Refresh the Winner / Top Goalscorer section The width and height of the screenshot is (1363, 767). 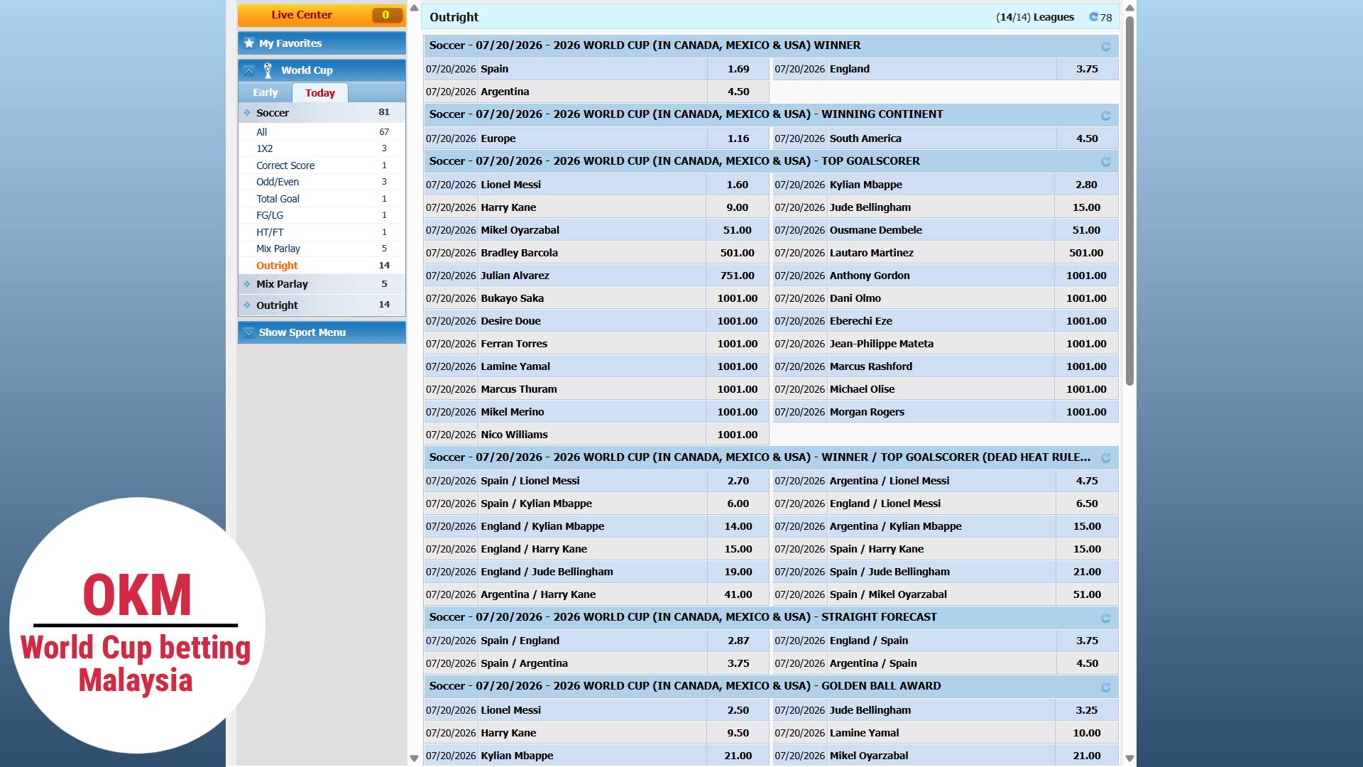(1105, 459)
